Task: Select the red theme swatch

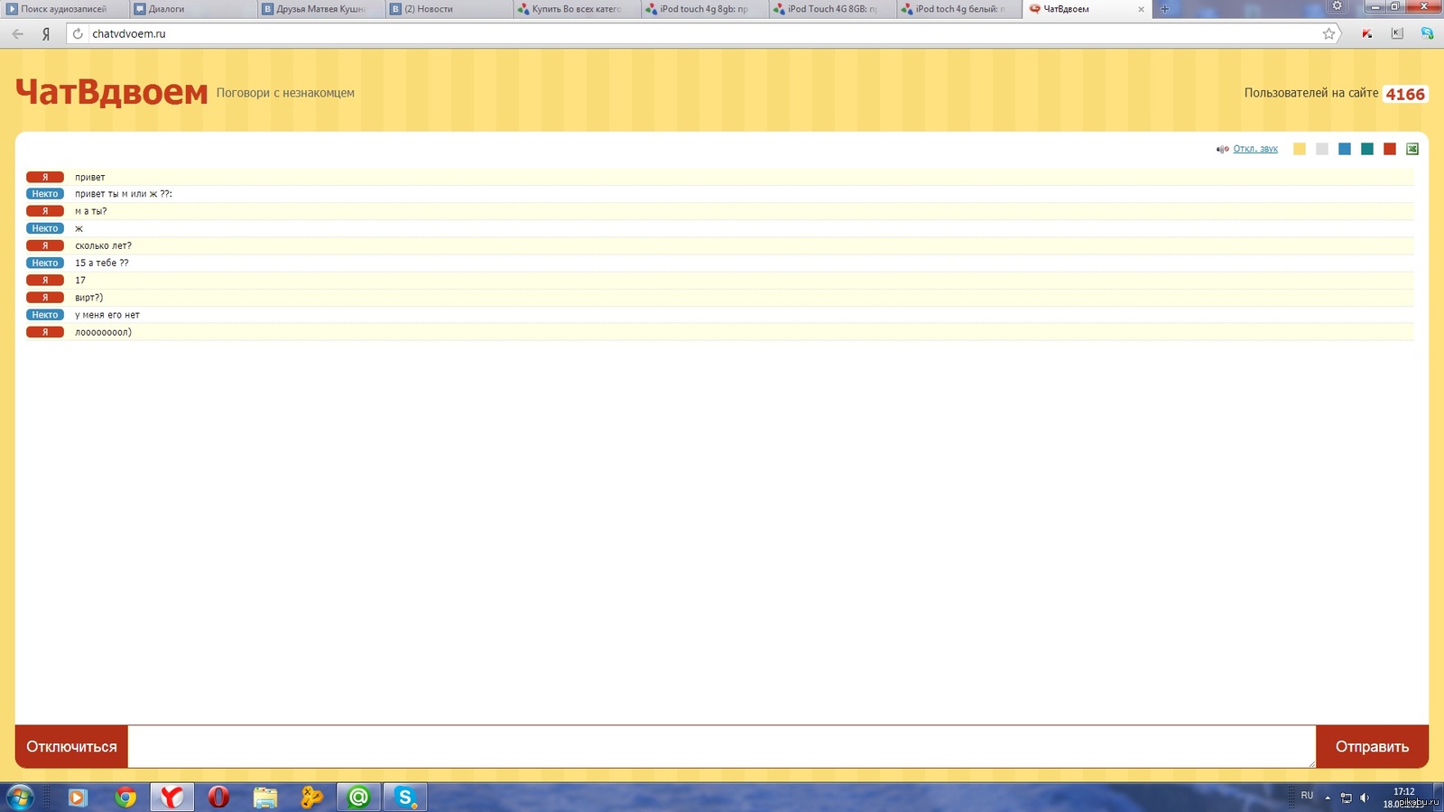Action: 1390,149
